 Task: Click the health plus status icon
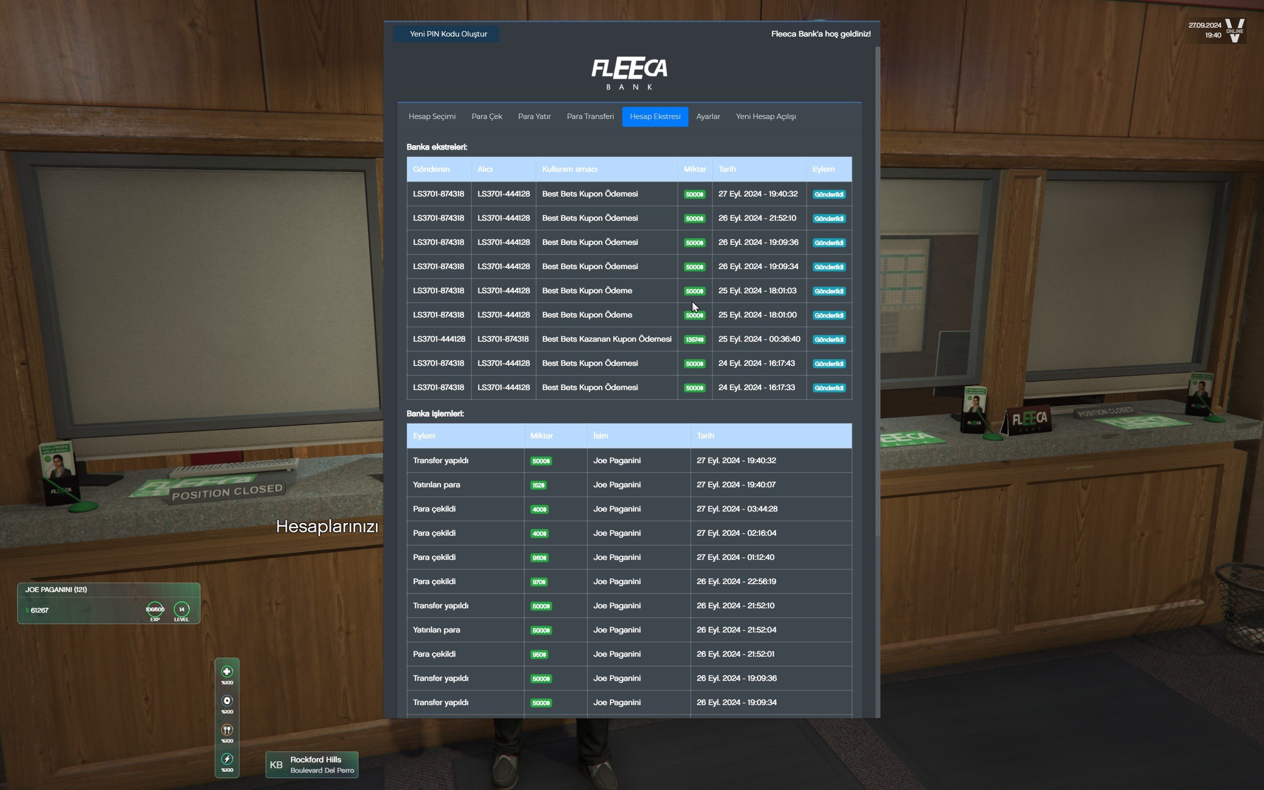(227, 671)
